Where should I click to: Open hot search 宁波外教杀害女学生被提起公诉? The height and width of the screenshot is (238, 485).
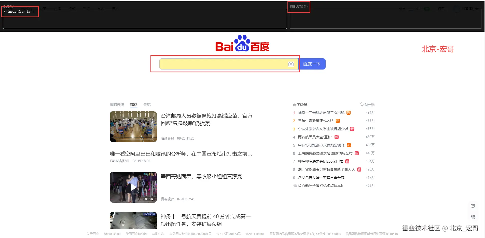click(x=323, y=129)
